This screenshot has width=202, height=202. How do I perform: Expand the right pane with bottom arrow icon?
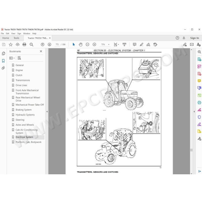200,171
